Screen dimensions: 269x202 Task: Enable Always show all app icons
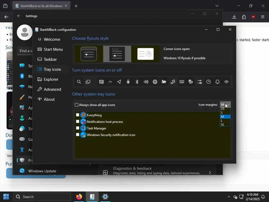click(76, 105)
